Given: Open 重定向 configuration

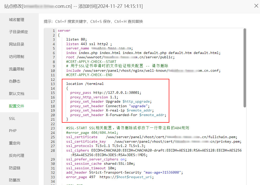Looking at the screenshot, I should click(x=15, y=143).
